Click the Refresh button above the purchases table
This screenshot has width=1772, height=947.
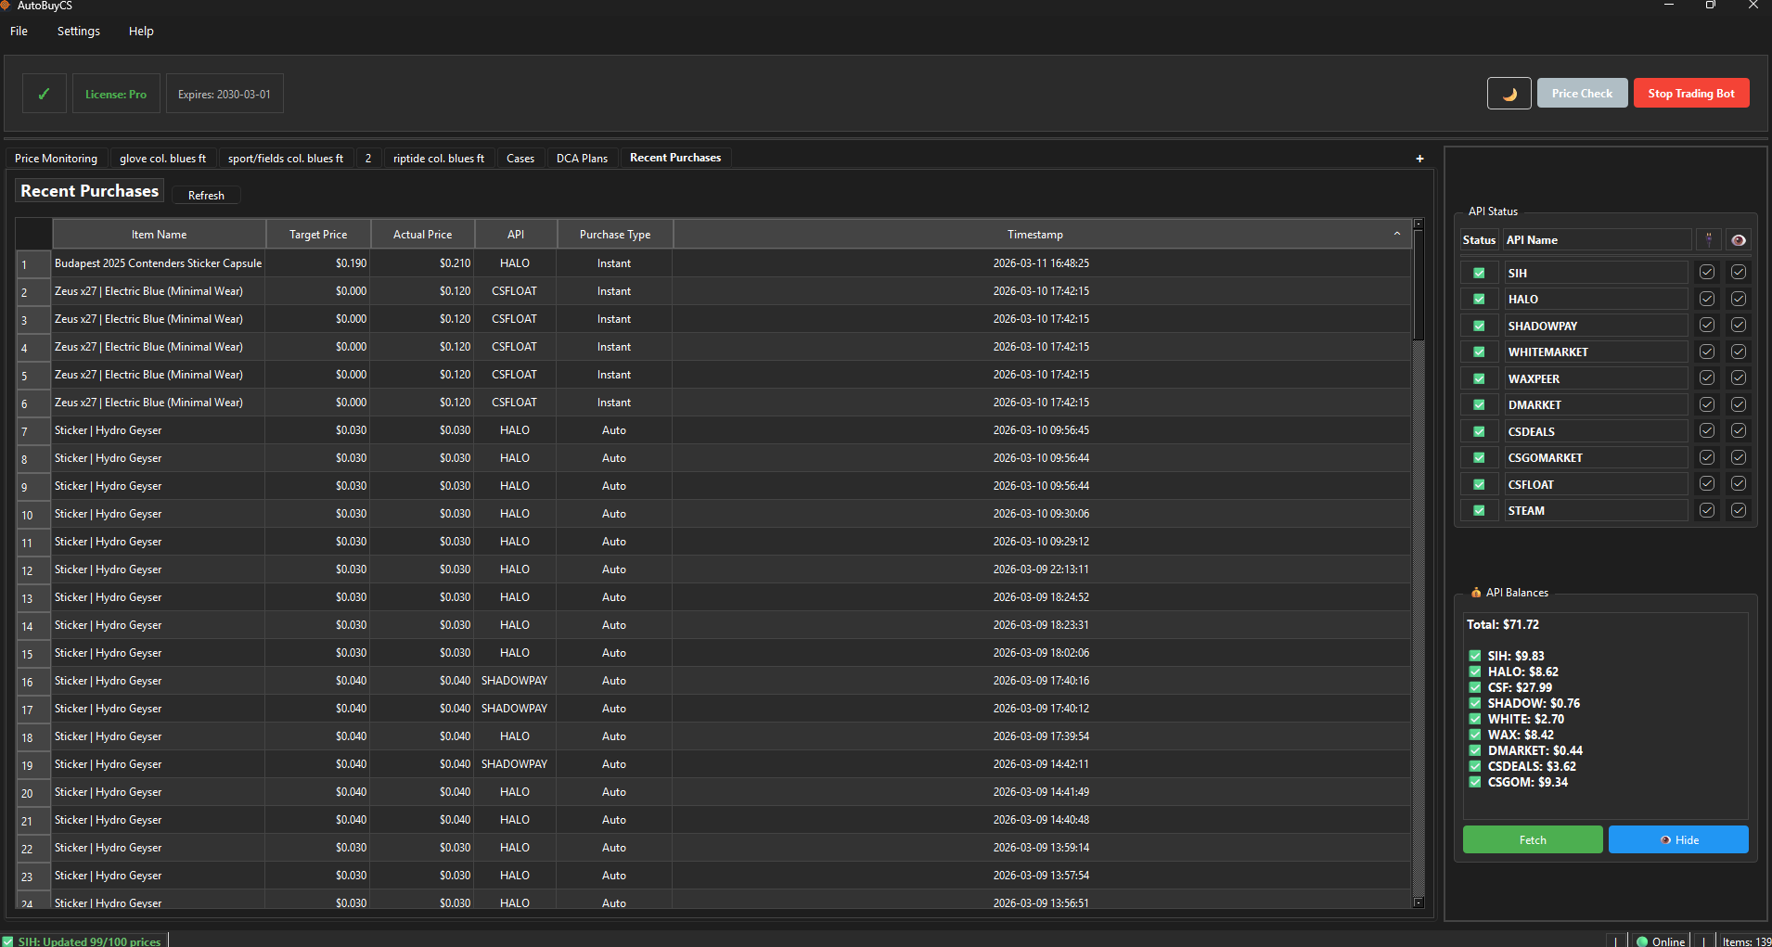point(206,195)
